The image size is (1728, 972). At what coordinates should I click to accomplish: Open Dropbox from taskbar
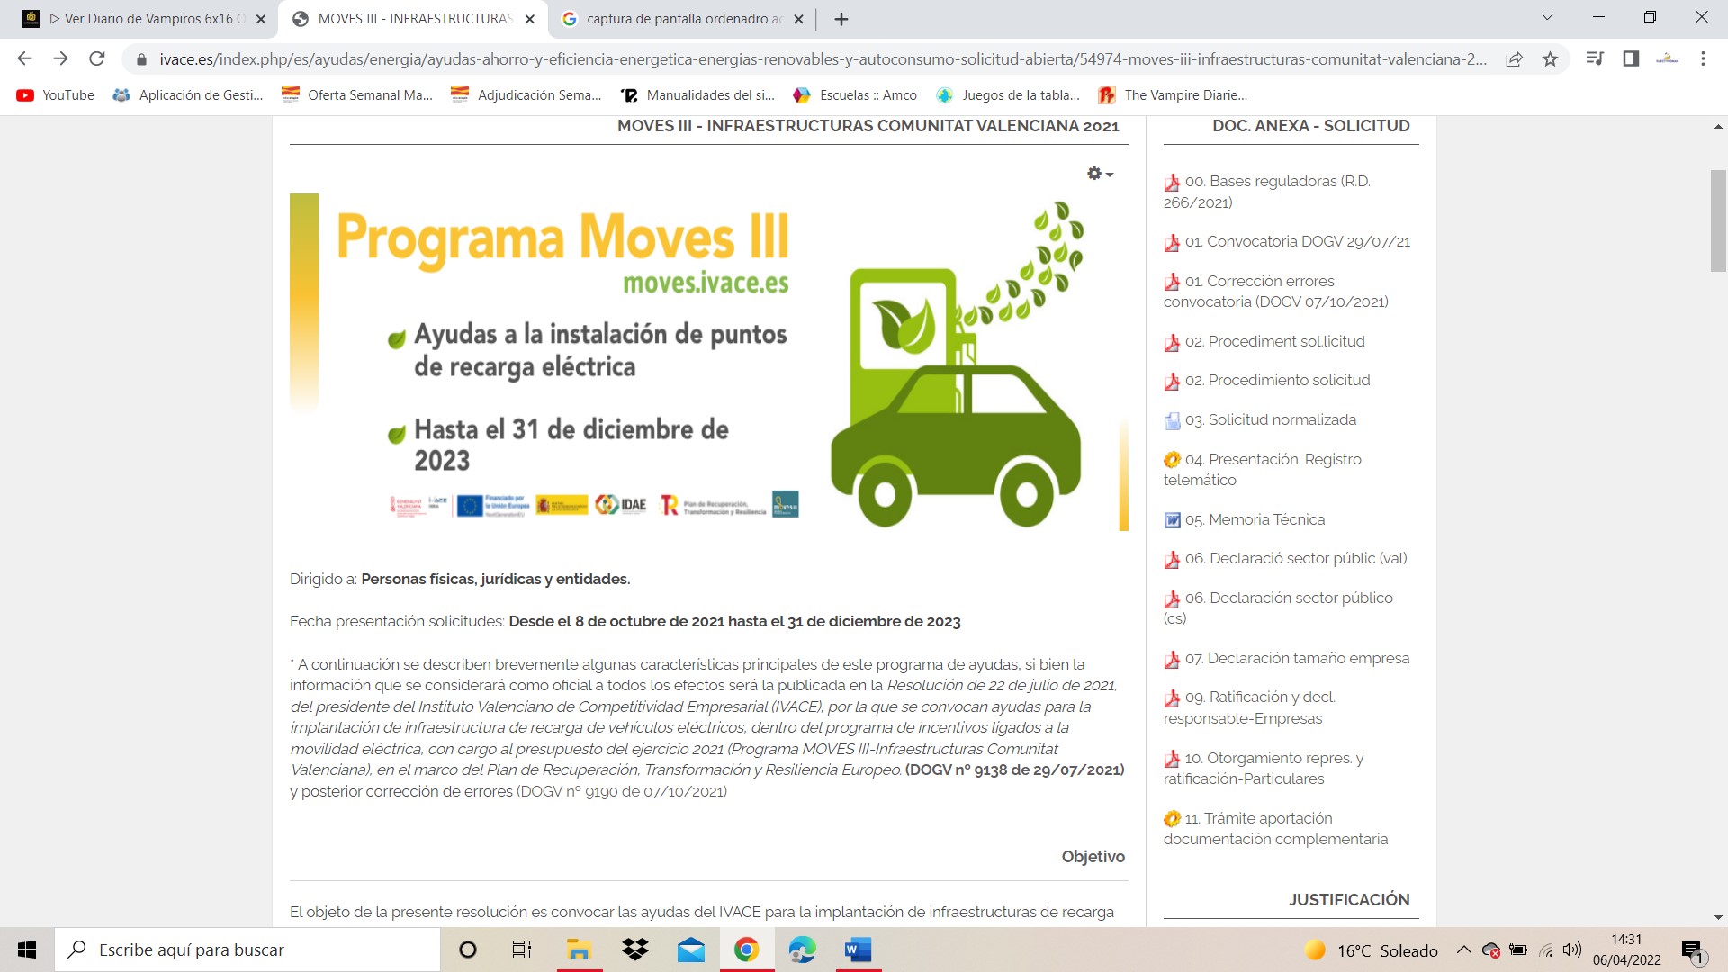(x=635, y=949)
